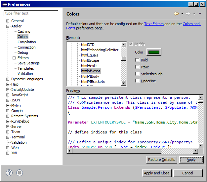Expand the General tree node
207x182 pixels.
tap(8, 21)
